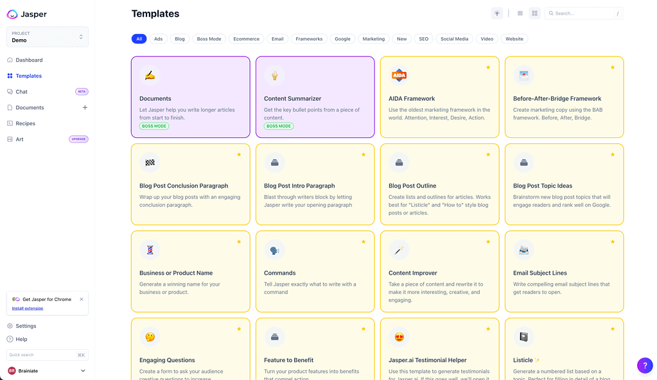Click the template Search field

(x=584, y=13)
